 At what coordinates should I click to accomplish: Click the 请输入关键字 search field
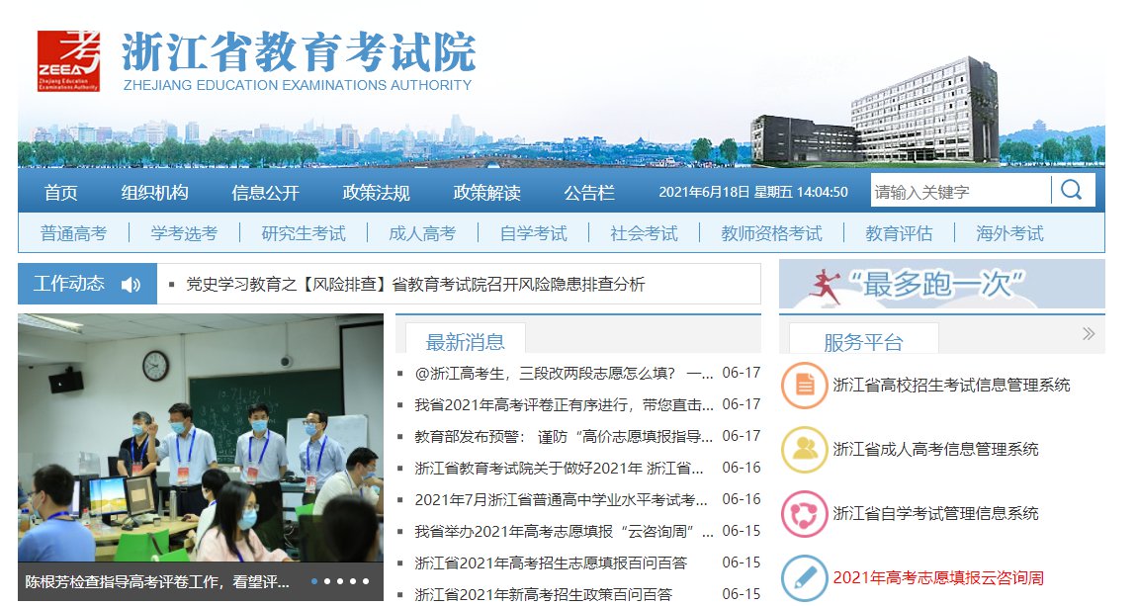(960, 192)
